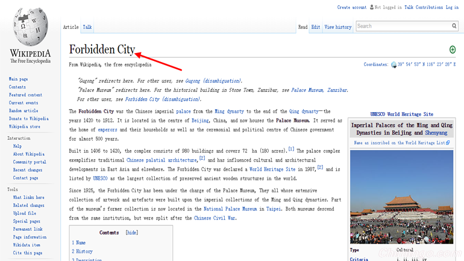This screenshot has width=464, height=261.
Task: Switch to the Talk tab
Action: pyautogui.click(x=87, y=27)
